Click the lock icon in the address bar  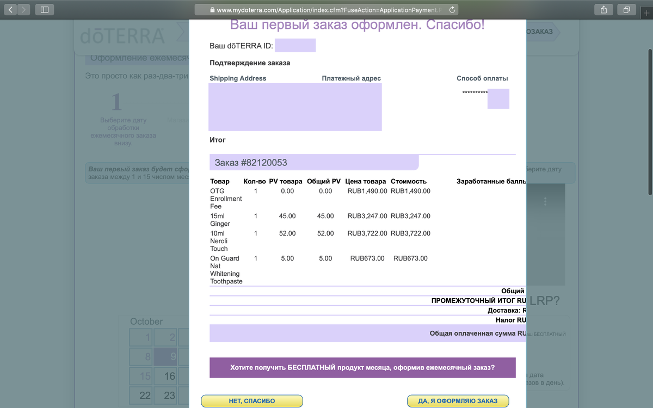coord(212,10)
